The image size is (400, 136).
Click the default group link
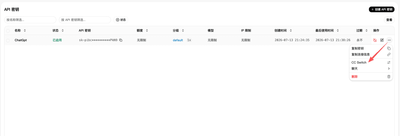pyautogui.click(x=178, y=40)
